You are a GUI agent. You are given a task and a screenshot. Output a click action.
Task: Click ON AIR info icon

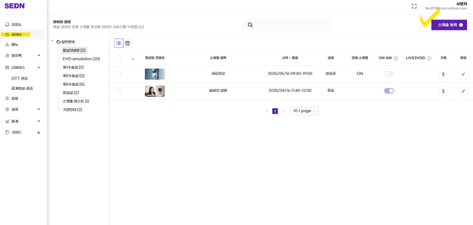pyautogui.click(x=396, y=58)
